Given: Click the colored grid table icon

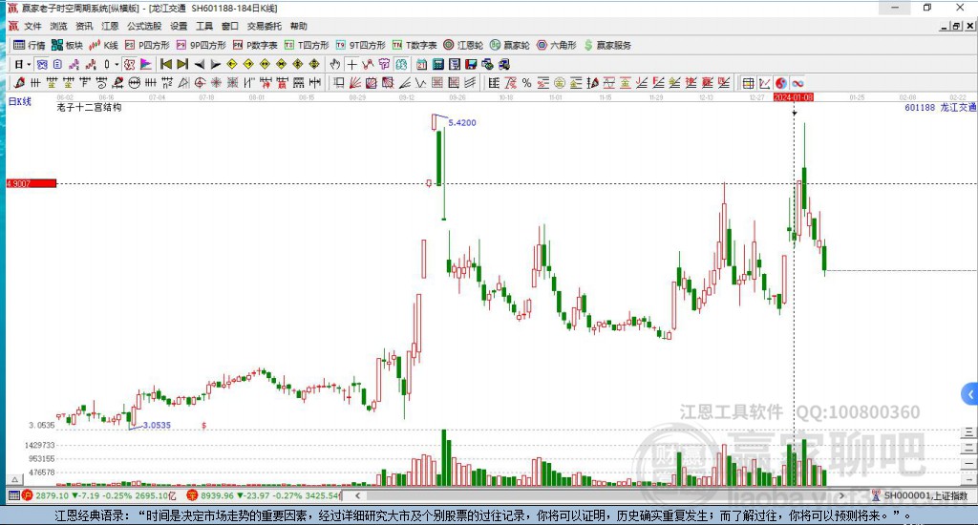Looking at the screenshot, I should point(749,83).
